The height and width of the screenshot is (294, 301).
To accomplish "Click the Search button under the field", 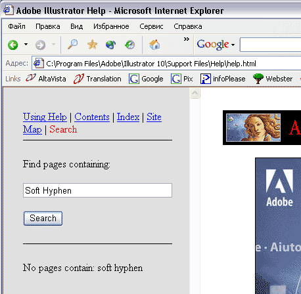I will (43, 219).
